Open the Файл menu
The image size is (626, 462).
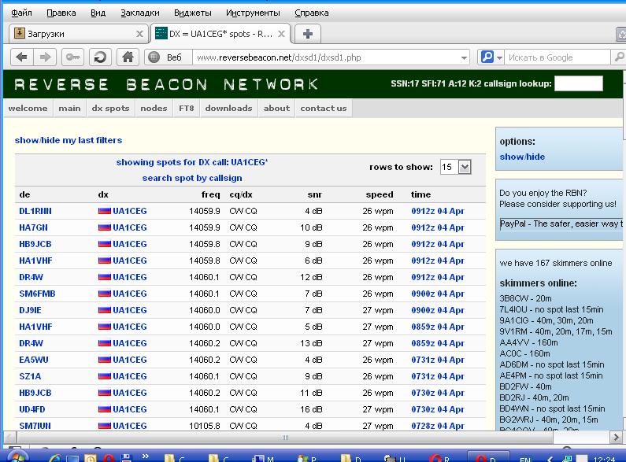[21, 13]
